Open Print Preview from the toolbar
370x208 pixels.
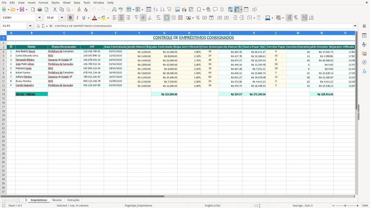[x=47, y=10]
